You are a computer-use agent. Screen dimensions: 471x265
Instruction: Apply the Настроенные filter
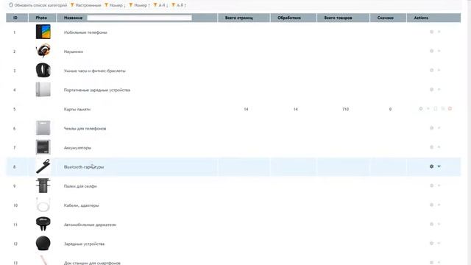click(86, 5)
